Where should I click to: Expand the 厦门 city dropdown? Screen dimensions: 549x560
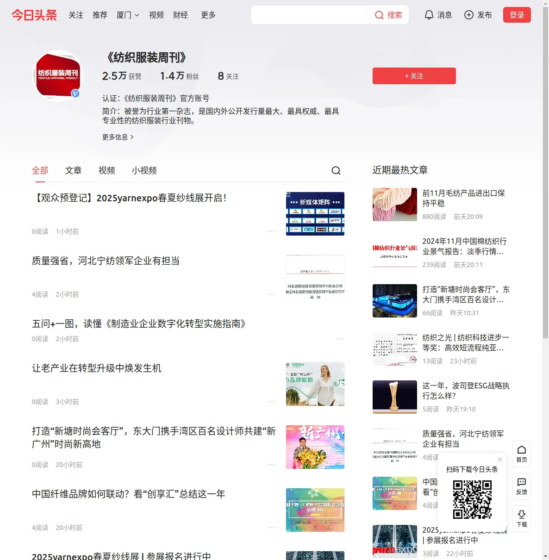click(x=128, y=15)
